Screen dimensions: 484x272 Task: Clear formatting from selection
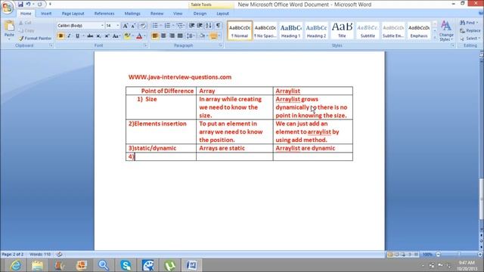[x=143, y=26]
